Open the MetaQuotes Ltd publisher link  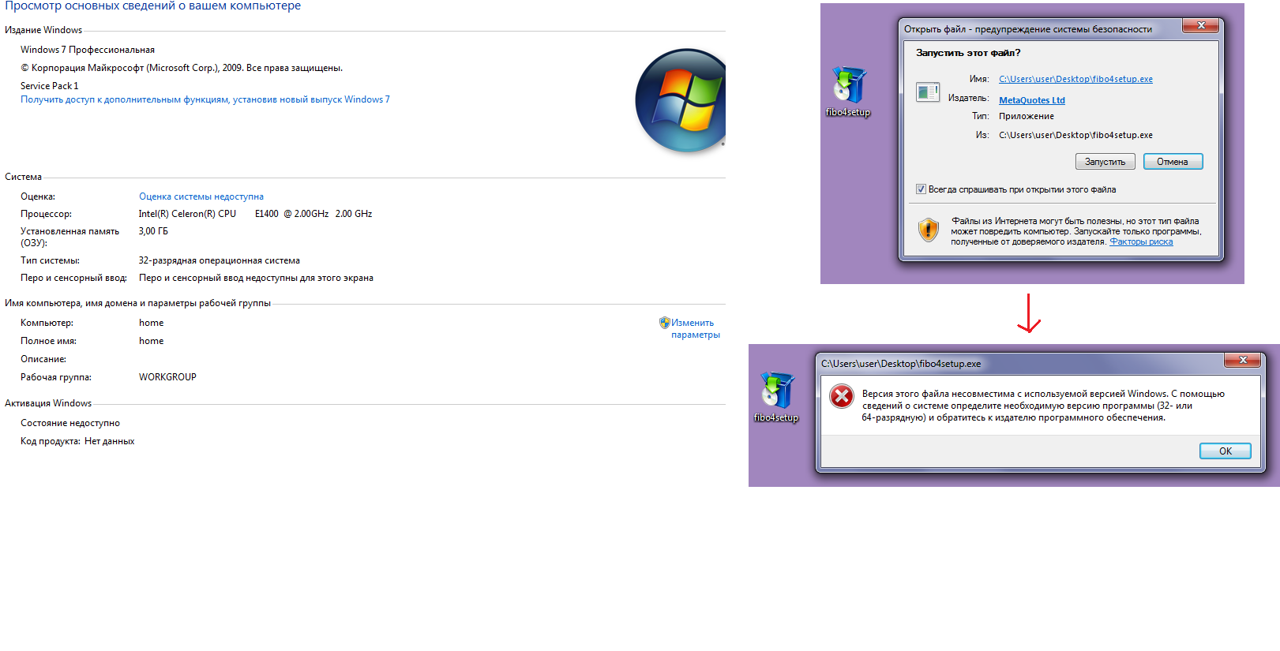(x=1032, y=100)
